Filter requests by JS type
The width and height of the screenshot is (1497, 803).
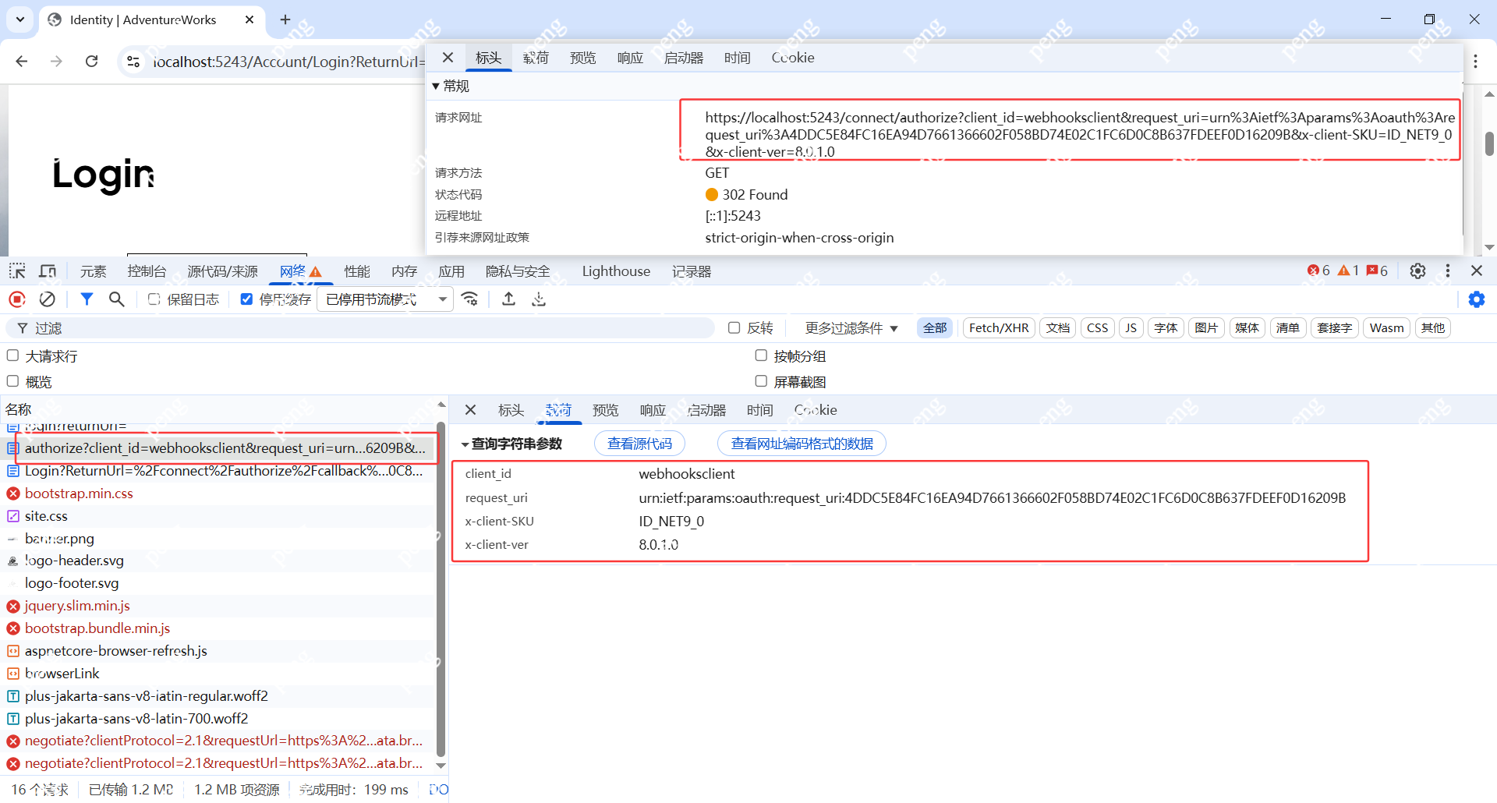click(x=1131, y=328)
